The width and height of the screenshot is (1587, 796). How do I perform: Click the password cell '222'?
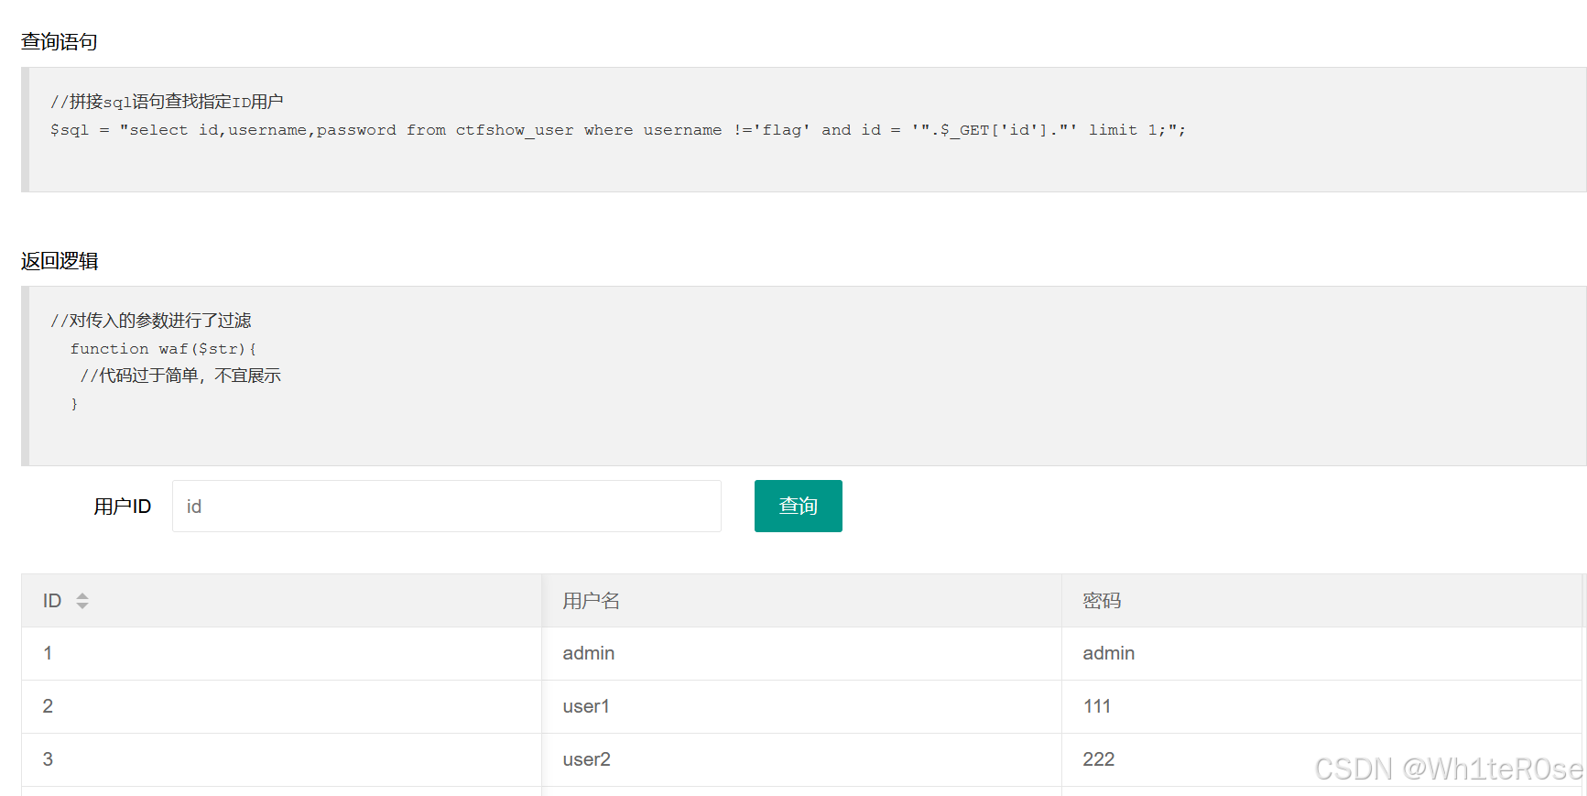(1322, 759)
